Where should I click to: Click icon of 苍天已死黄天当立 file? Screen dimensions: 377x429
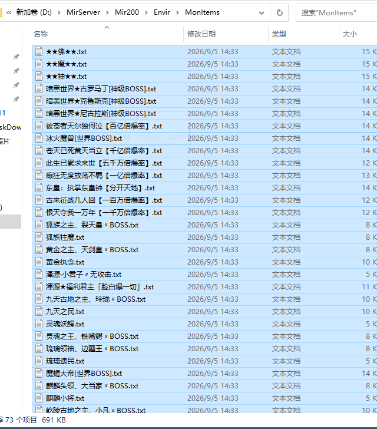coord(39,150)
